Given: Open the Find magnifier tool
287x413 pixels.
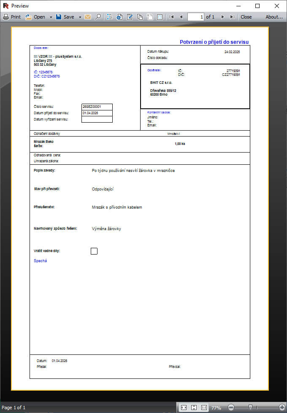Looking at the screenshot, I should [98, 17].
